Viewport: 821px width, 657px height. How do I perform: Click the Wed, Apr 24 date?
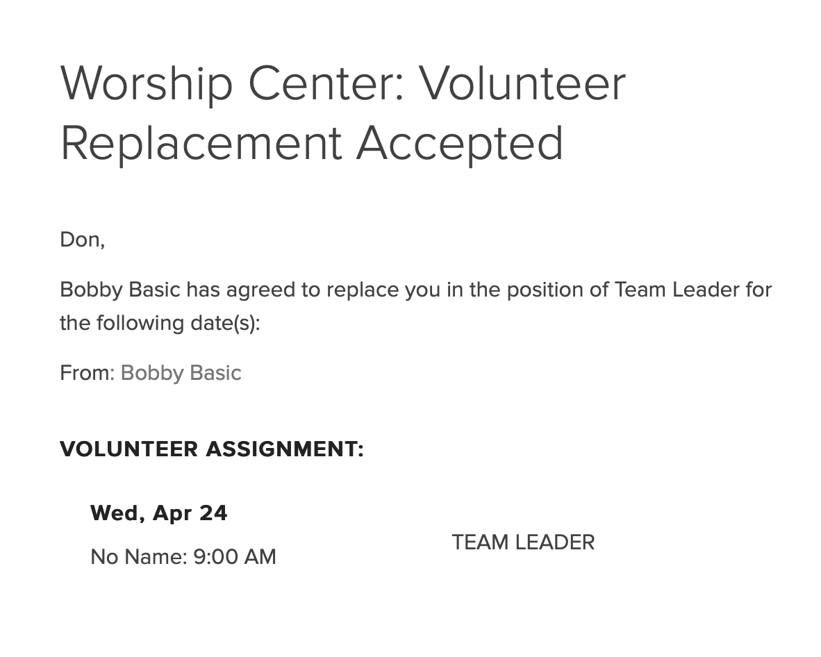pyautogui.click(x=158, y=513)
